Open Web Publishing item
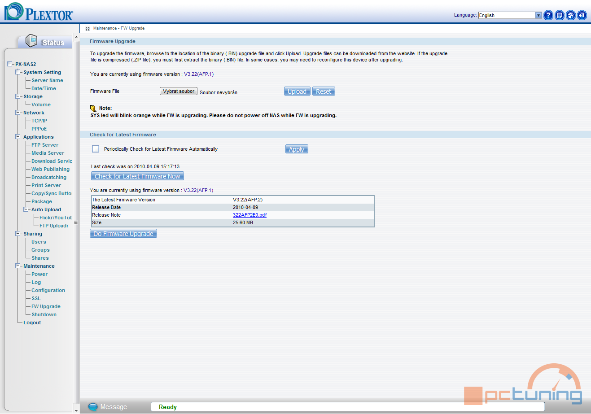This screenshot has width=591, height=414. (50, 169)
